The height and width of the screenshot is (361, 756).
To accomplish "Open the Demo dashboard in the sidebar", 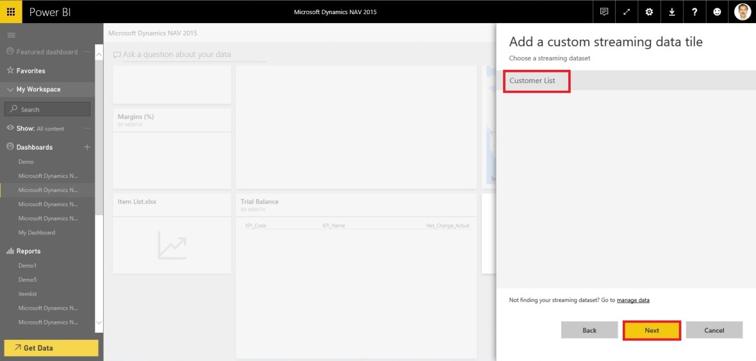I will tap(26, 162).
